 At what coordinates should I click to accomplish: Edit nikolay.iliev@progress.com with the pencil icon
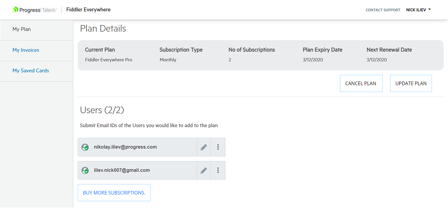tap(204, 147)
